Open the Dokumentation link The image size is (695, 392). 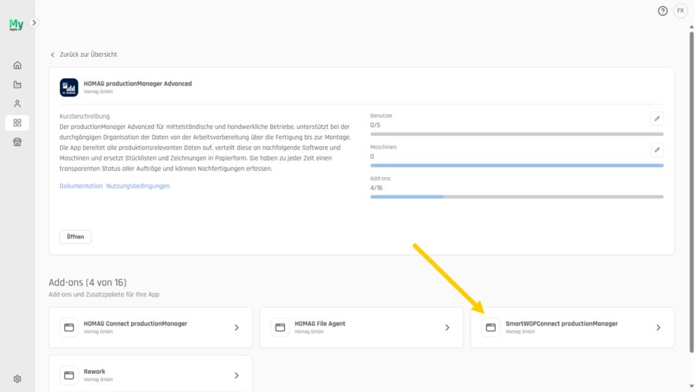click(81, 186)
